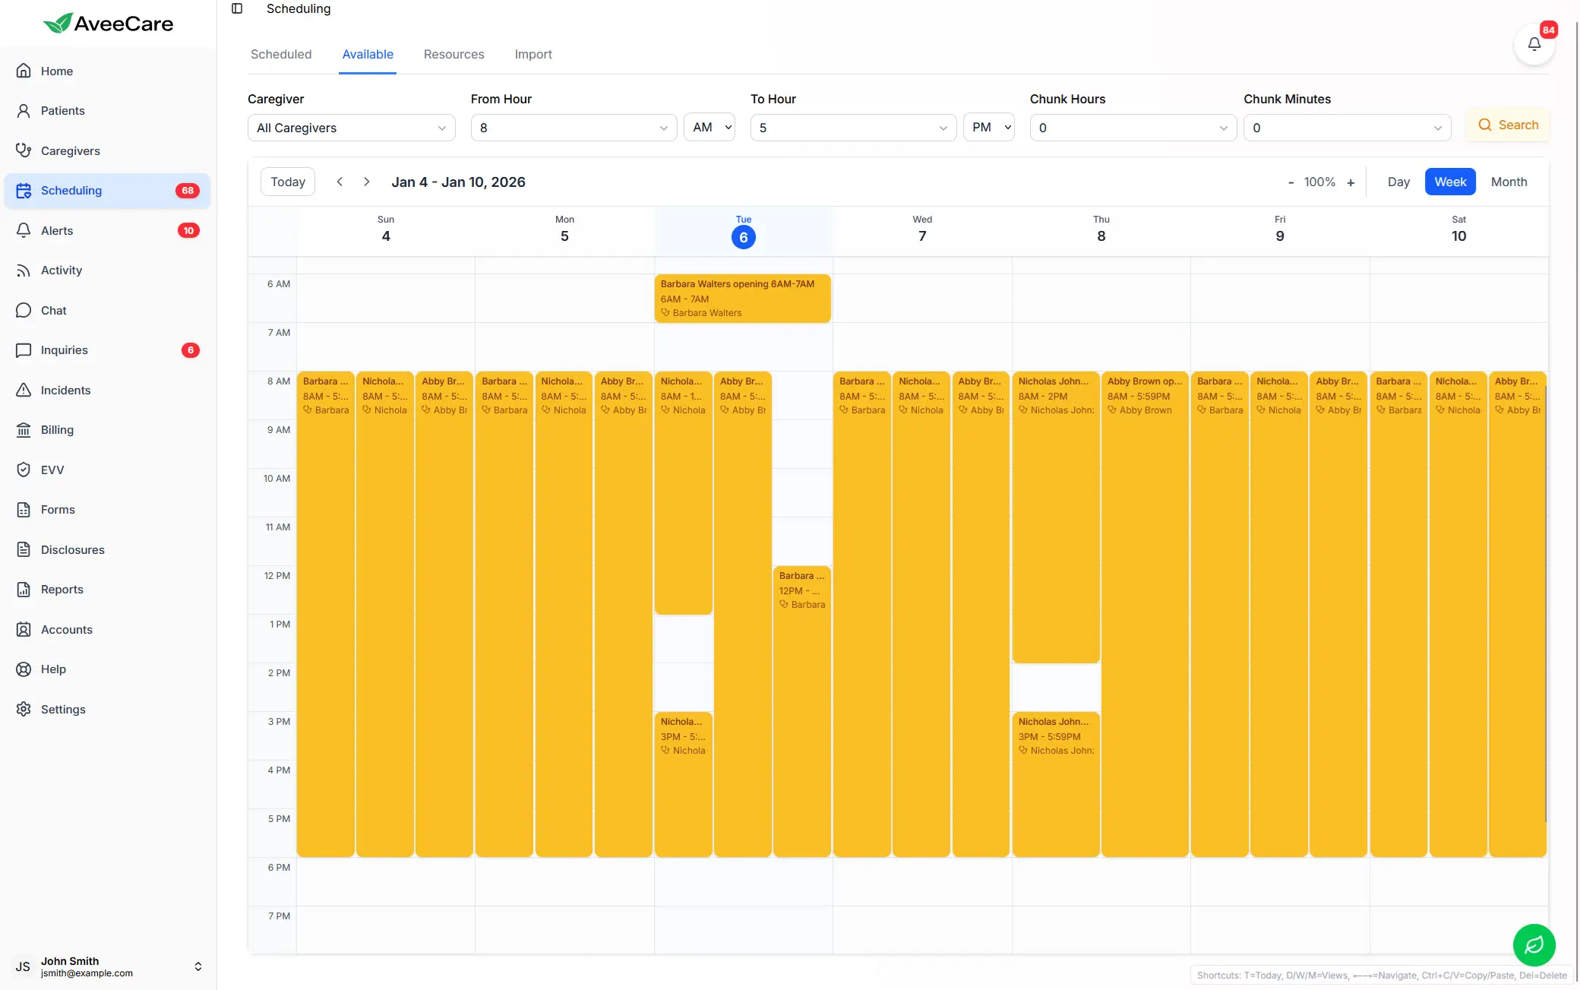
Task: Open the Resources tab
Action: [x=453, y=54]
